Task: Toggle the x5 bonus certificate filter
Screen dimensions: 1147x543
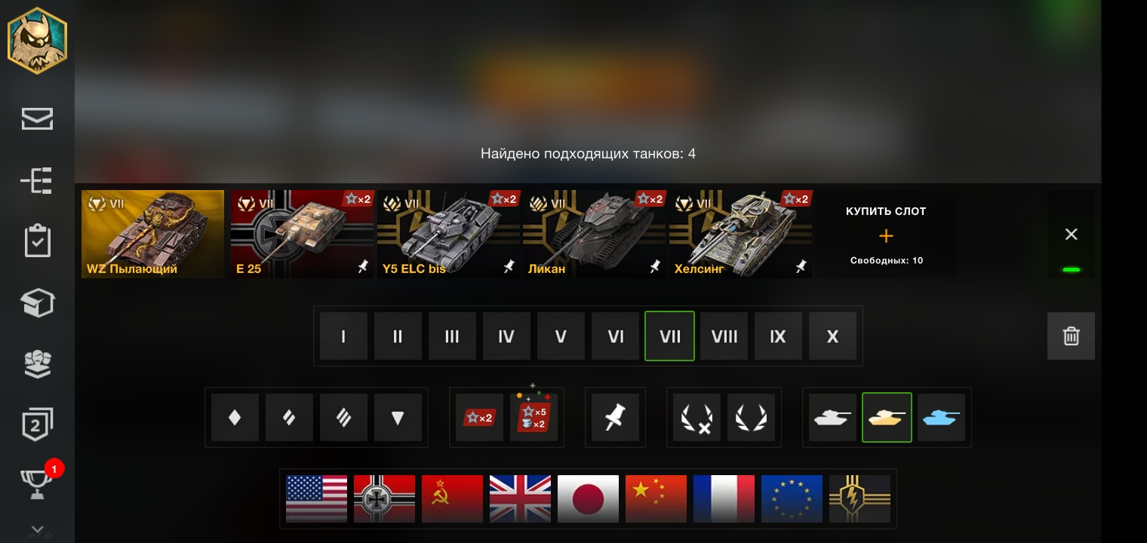Action: 534,417
